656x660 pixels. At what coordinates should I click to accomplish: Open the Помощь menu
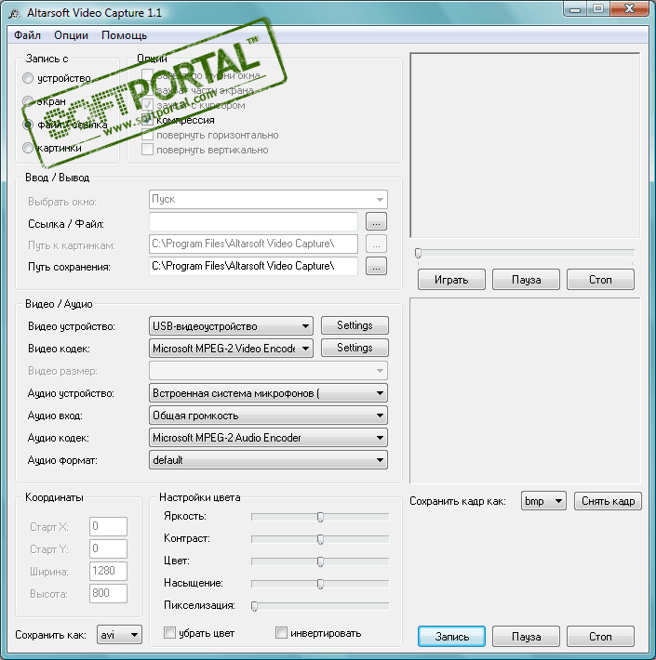[x=124, y=35]
